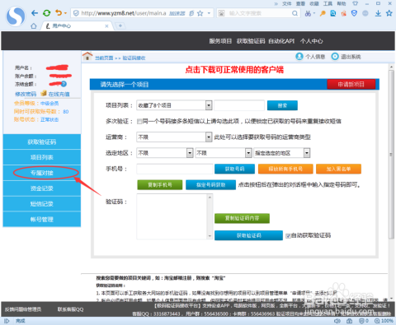Click the search magnifier icon
This screenshot has height=325, width=396.
(x=295, y=13)
